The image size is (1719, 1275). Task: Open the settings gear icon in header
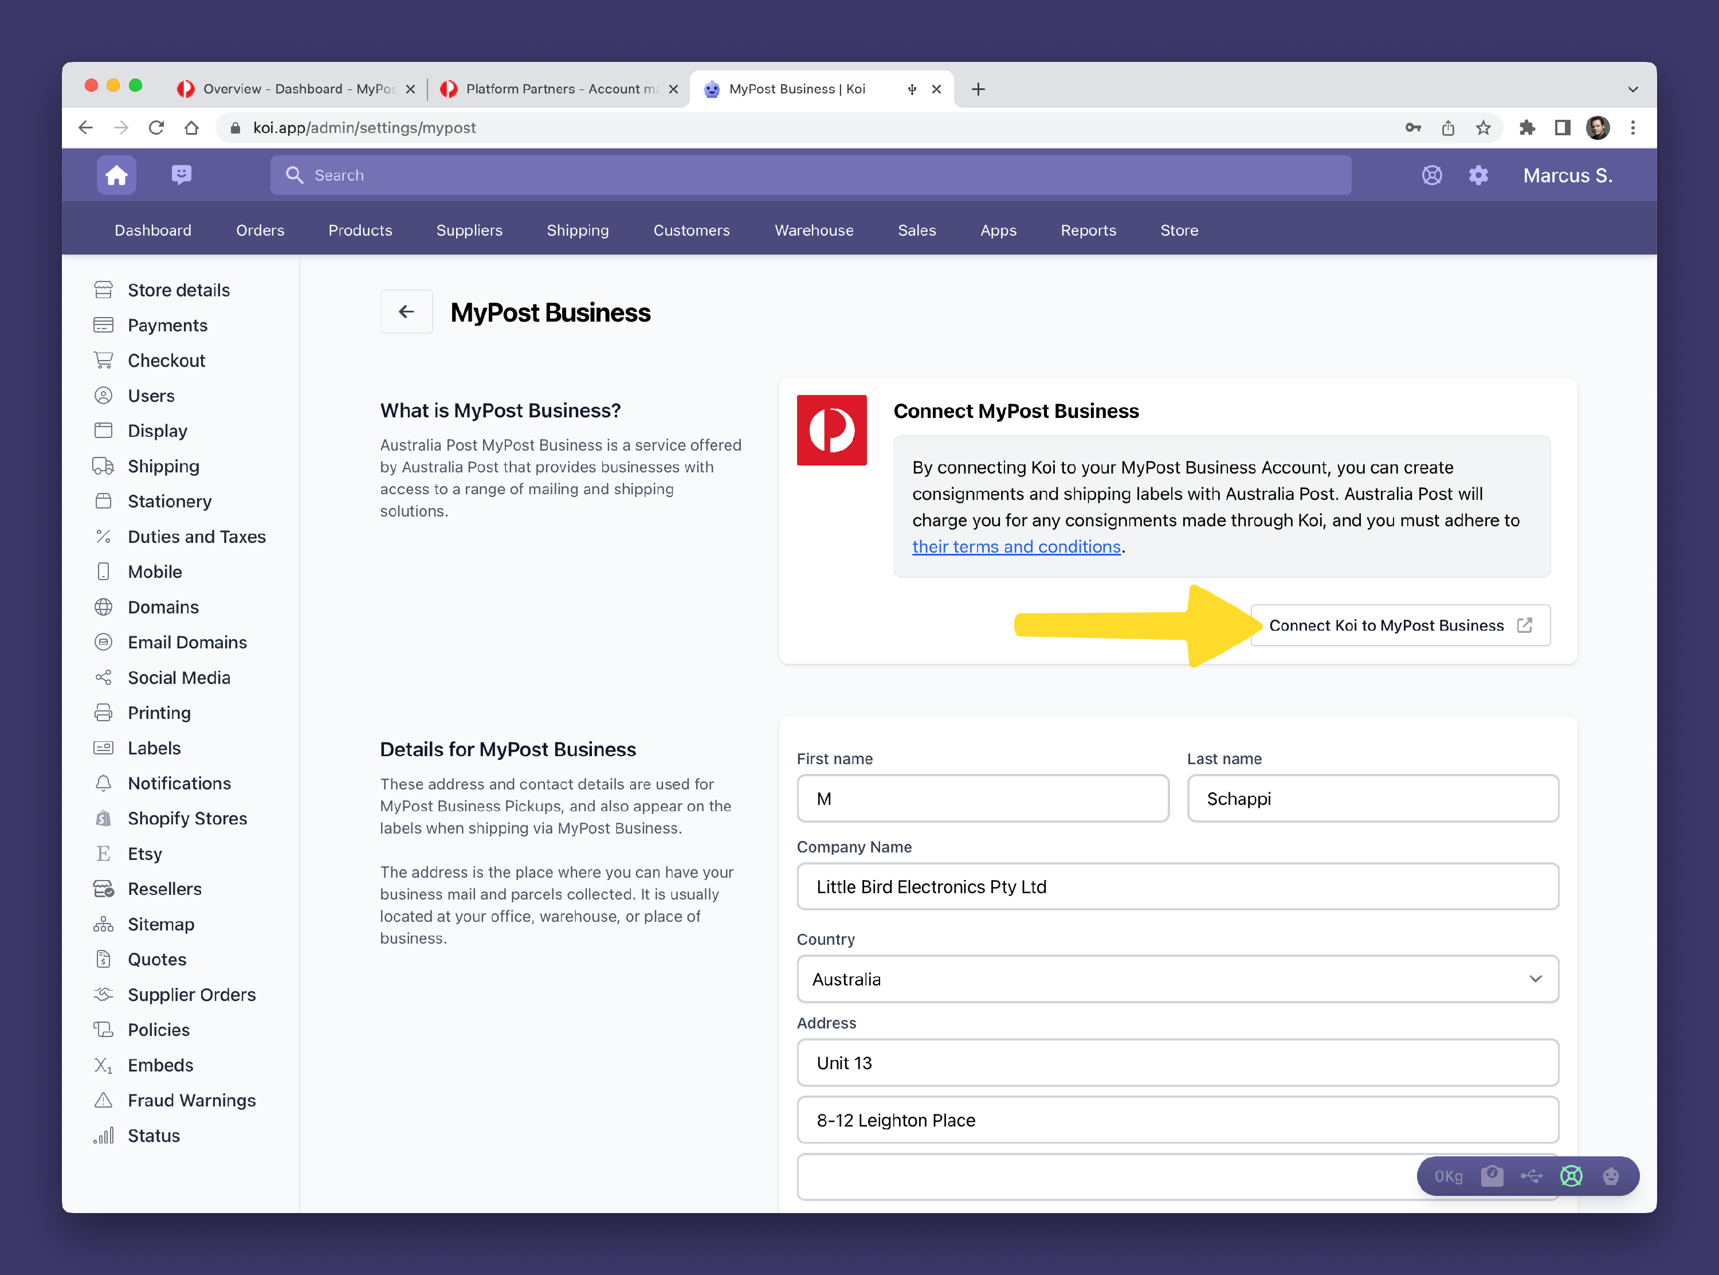1478,175
